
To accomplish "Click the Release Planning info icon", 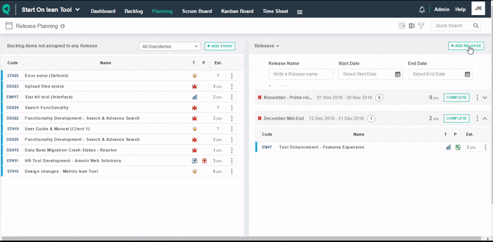I will (62, 26).
